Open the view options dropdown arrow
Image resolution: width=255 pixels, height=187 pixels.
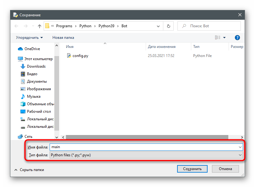225,38
